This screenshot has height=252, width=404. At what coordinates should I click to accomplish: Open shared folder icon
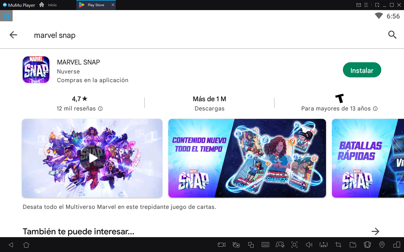coord(353,245)
